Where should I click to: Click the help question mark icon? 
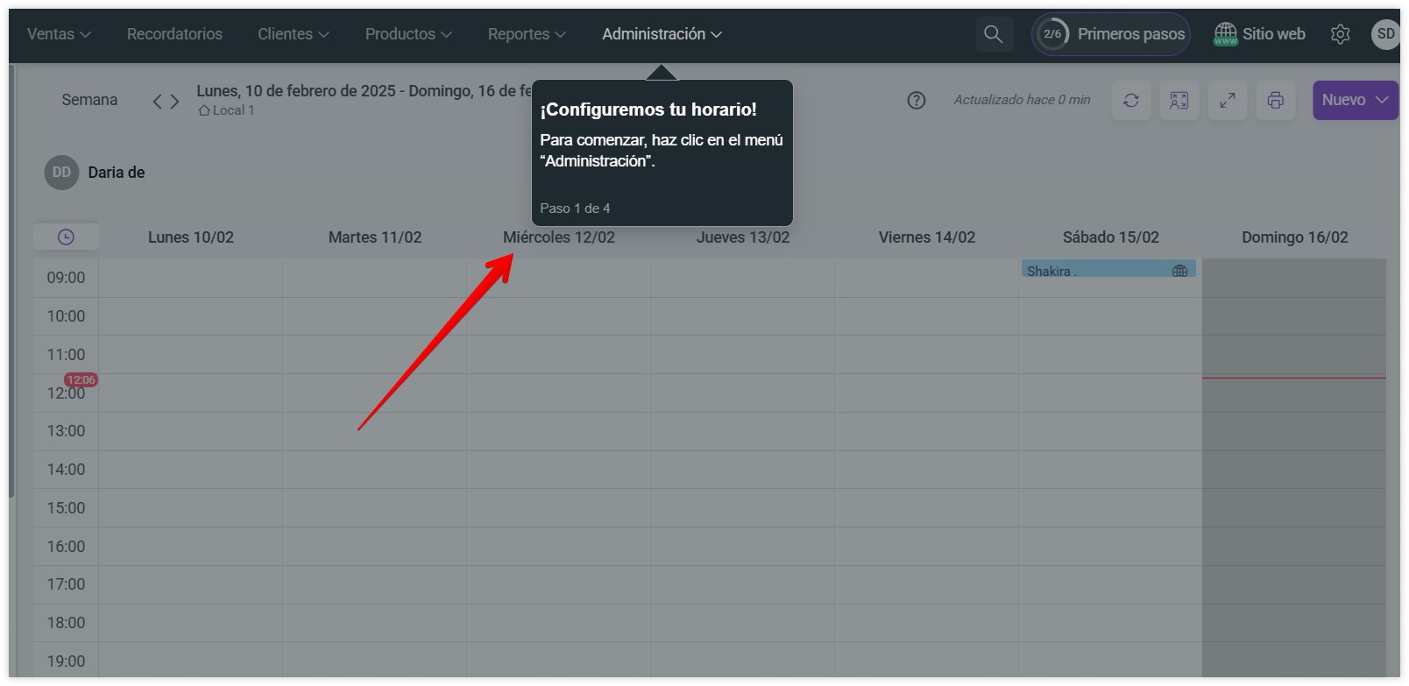pyautogui.click(x=917, y=100)
